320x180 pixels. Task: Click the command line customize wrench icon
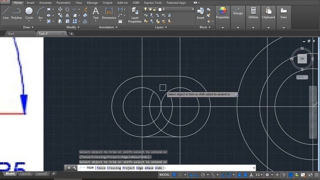[x=74, y=168]
